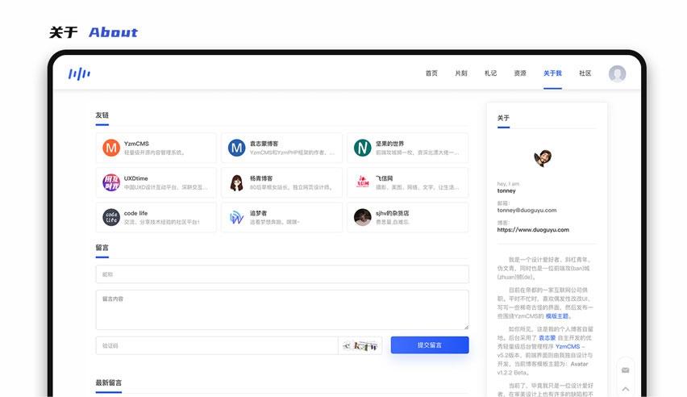Image resolution: width=687 pixels, height=397 pixels.
Task: Go to the 首页 navigation item
Action: tap(431, 73)
